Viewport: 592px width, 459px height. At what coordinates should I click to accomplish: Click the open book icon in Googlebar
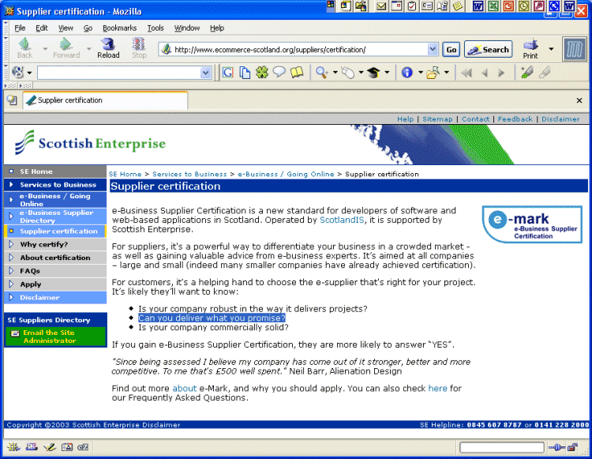297,72
